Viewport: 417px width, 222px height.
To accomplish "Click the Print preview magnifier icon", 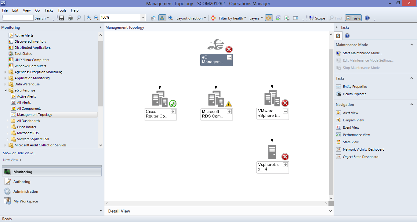I will point(79,18).
